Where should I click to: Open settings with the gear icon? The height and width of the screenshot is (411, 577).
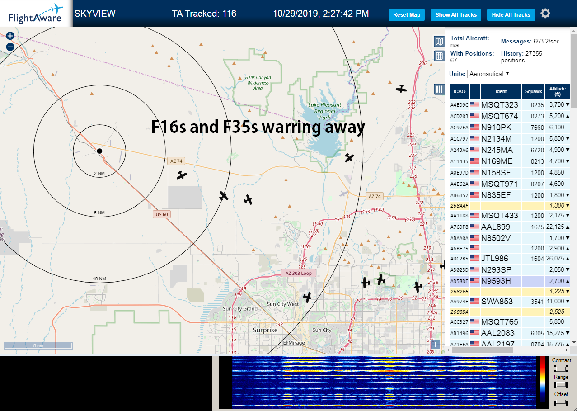coord(545,14)
